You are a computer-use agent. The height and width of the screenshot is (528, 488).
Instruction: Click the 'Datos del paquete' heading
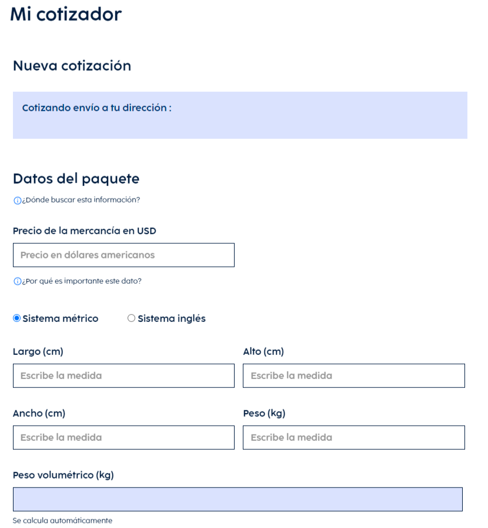point(76,178)
